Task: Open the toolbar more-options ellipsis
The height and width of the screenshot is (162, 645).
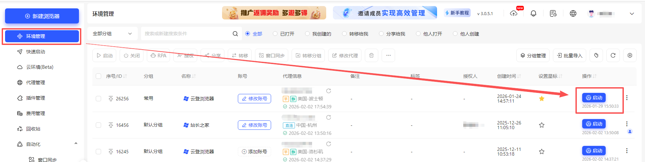Action: tap(388, 55)
